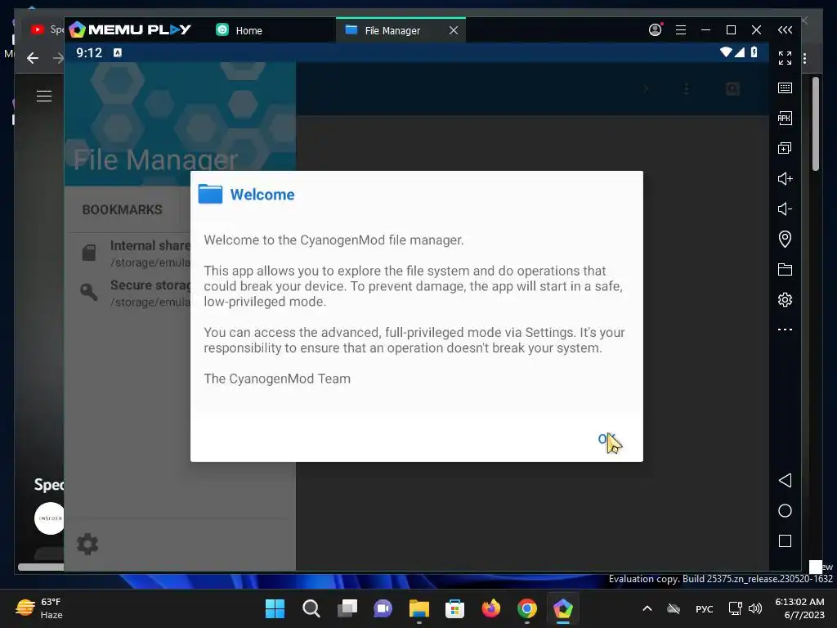837x628 pixels.
Task: Open the MEmu hamburger menu in title bar
Action: click(x=681, y=30)
